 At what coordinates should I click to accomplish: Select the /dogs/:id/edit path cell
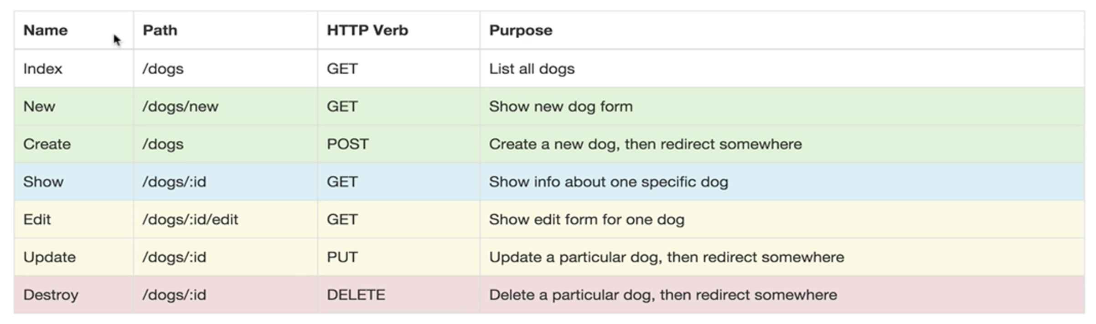click(190, 220)
